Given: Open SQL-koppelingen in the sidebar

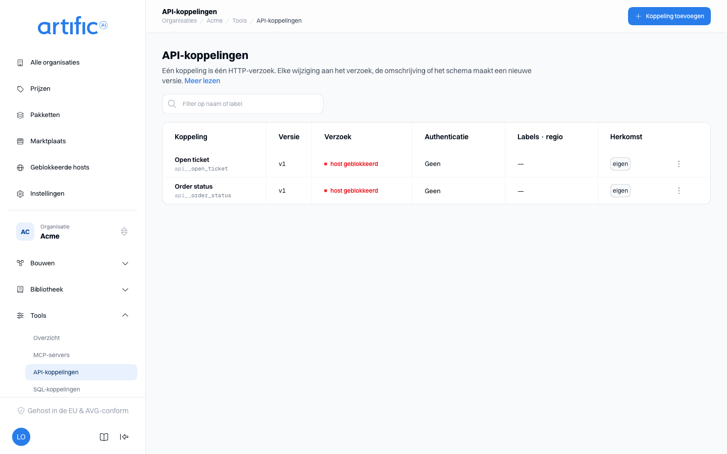Looking at the screenshot, I should 81,389.
